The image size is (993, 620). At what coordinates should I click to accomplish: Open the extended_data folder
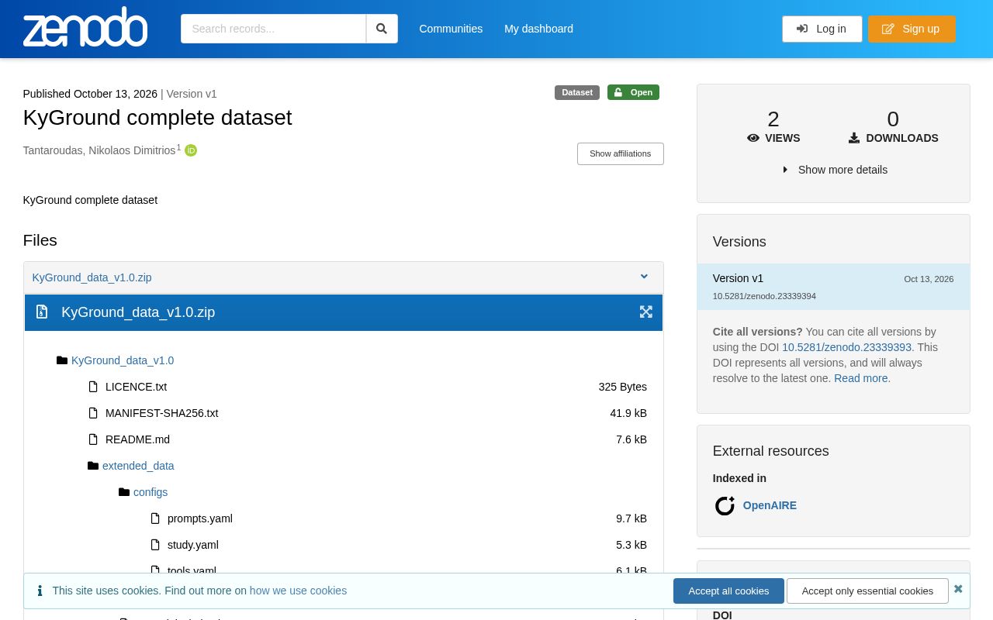138,466
